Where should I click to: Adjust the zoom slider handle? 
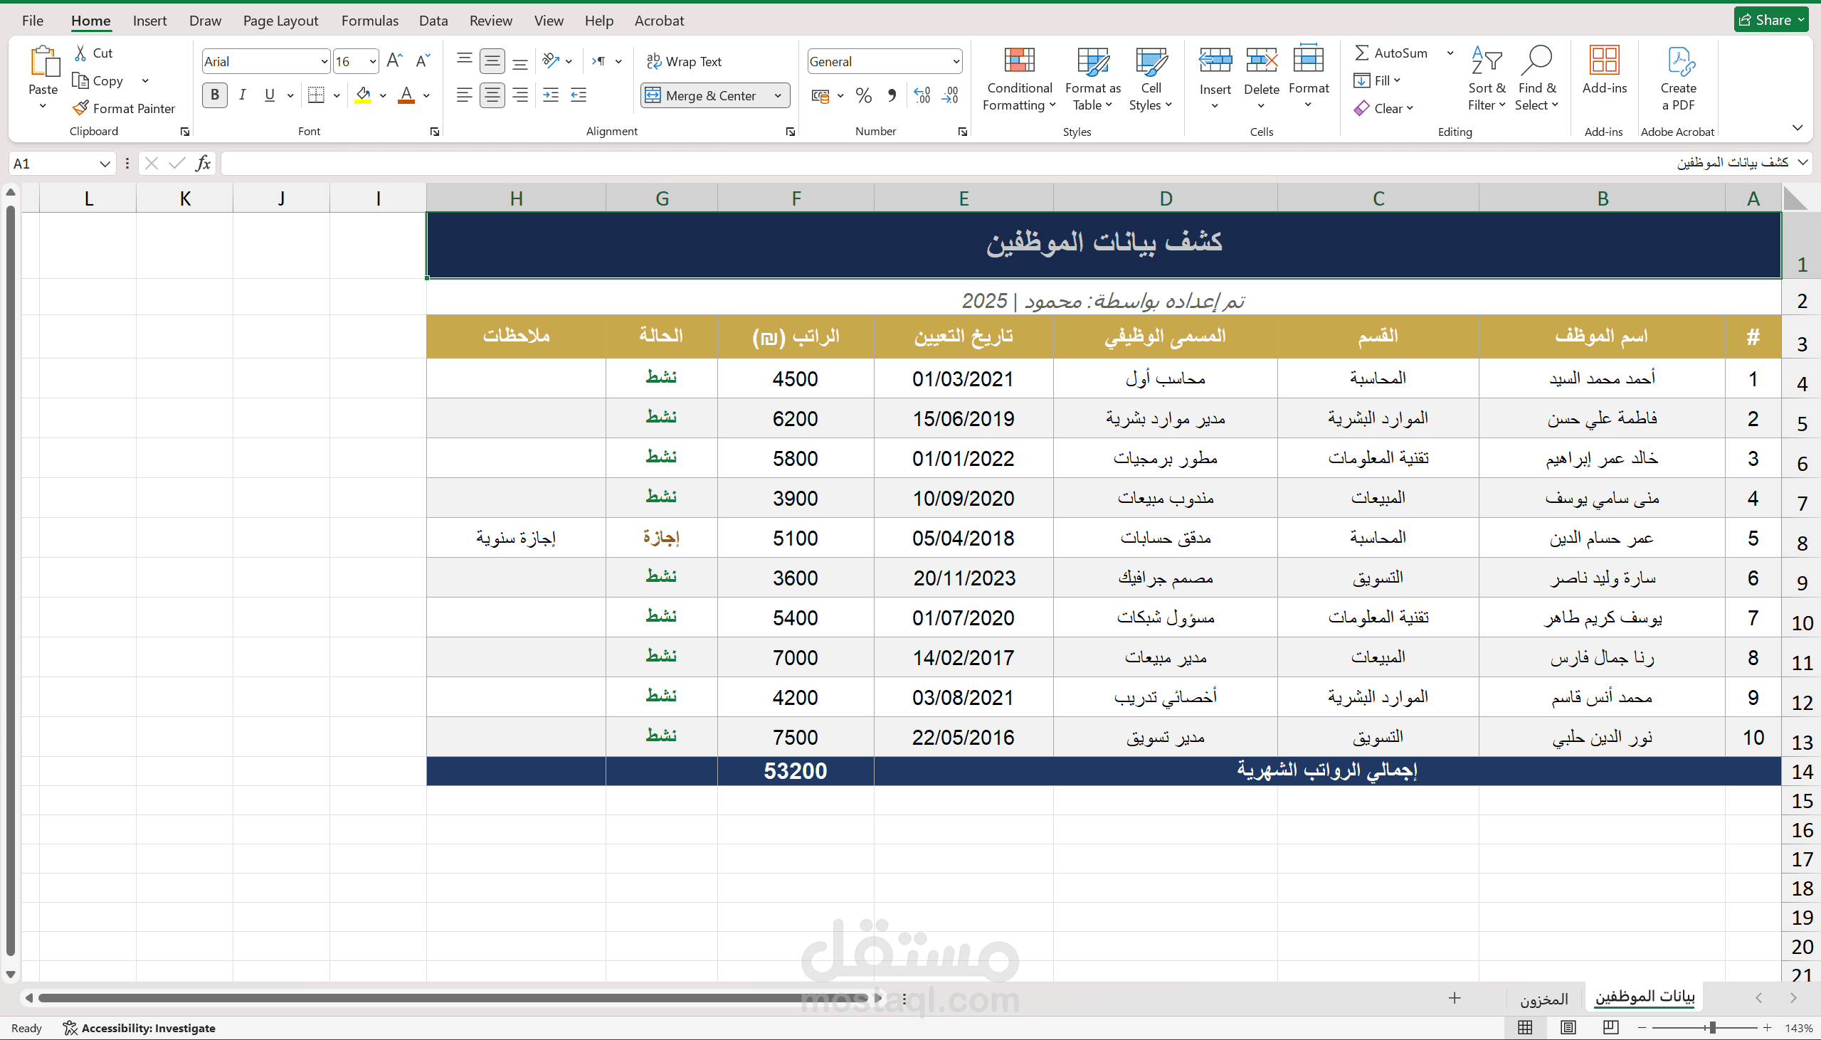coord(1711,1028)
